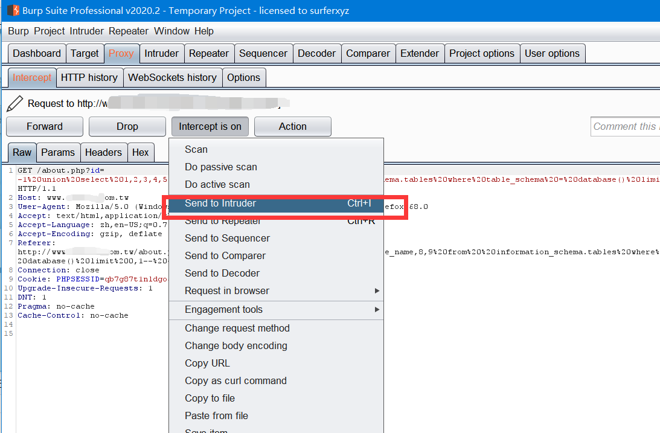The image size is (660, 433).
Task: Click the 'Cookie: PHPSESSID' header line
Action: (92, 280)
